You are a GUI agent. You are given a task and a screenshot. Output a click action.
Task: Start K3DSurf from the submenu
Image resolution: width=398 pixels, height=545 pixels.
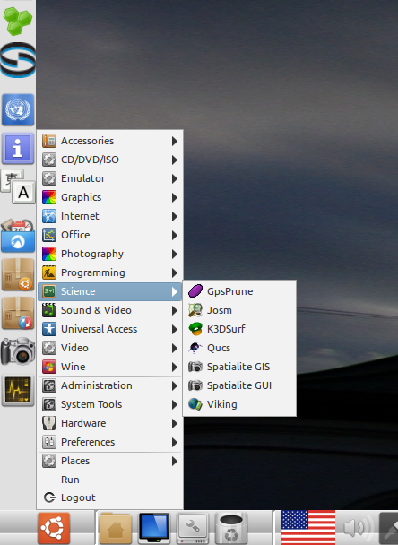[x=239, y=329]
